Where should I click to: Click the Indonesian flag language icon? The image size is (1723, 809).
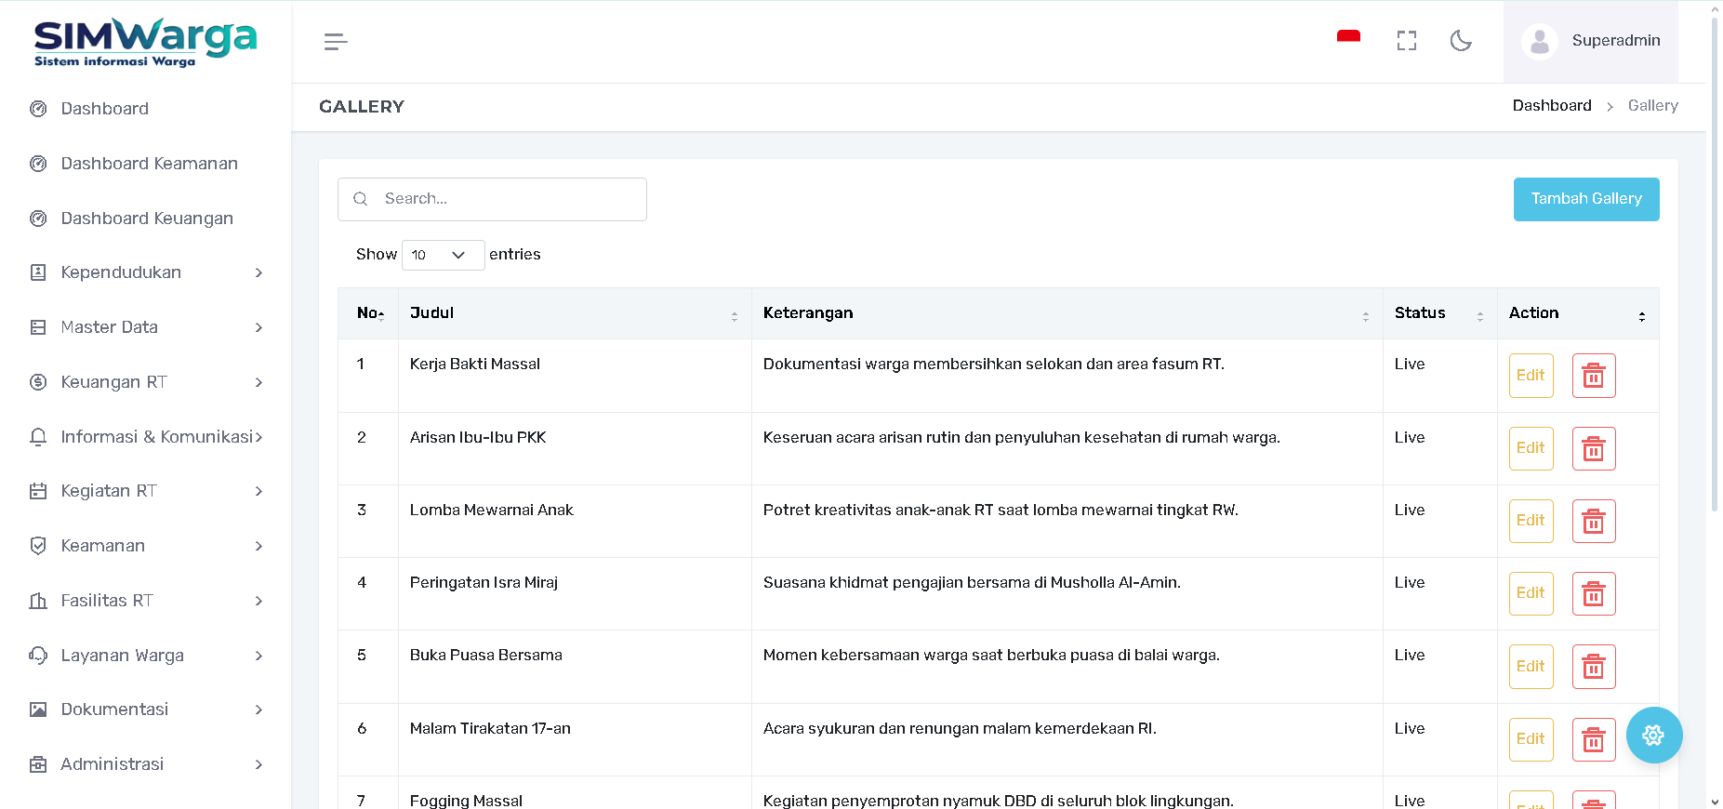(x=1348, y=38)
